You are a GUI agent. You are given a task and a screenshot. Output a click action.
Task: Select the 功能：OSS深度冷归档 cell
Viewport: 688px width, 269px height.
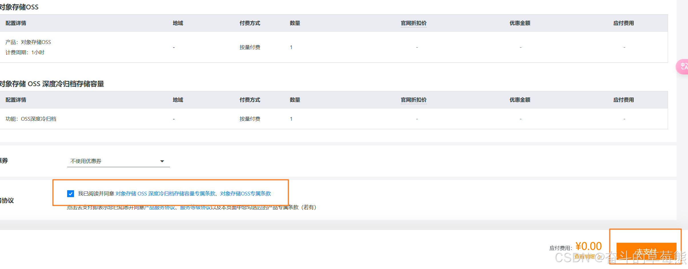[x=31, y=119]
